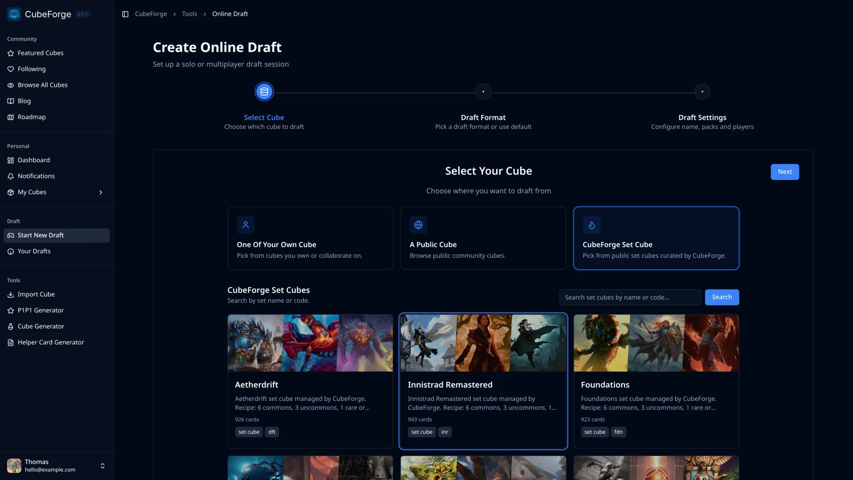This screenshot has height=480, width=853.
Task: Go to Browse All Cubes
Action: coord(56,85)
